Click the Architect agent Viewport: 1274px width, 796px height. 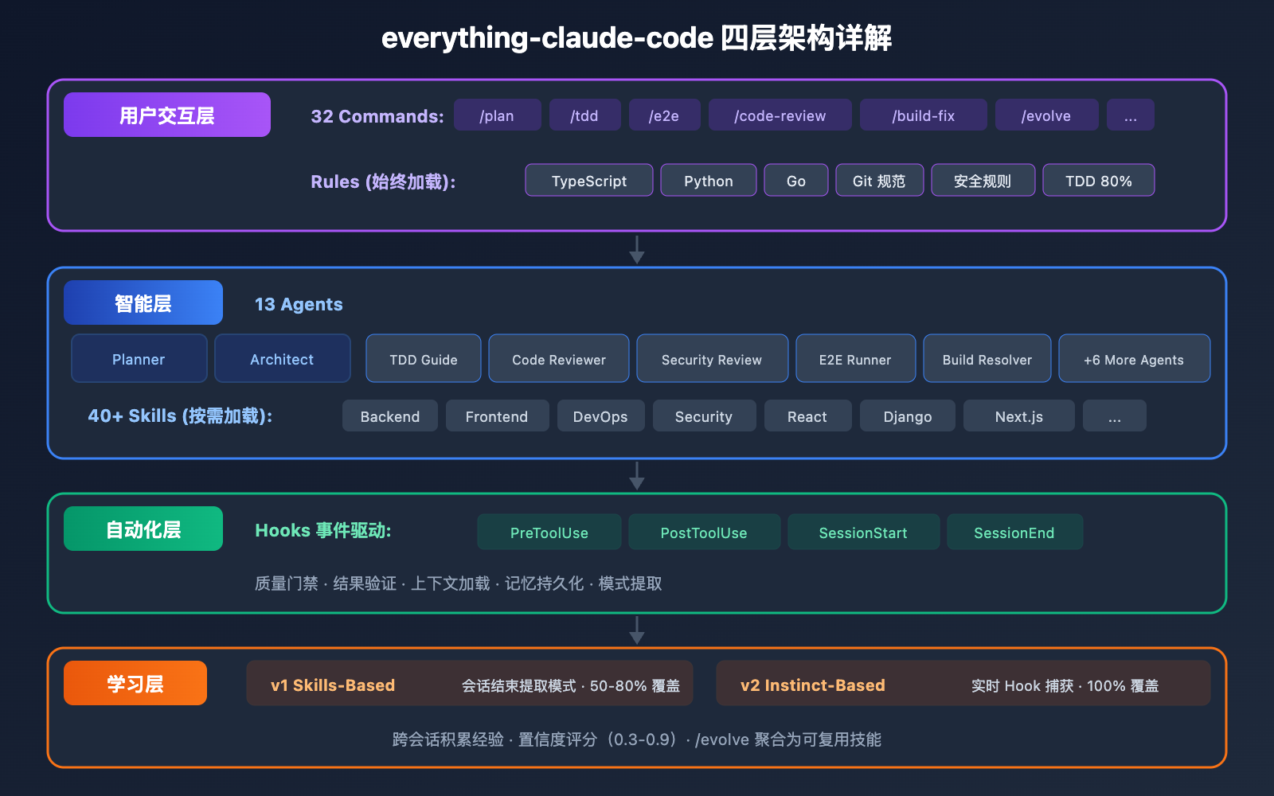(282, 358)
